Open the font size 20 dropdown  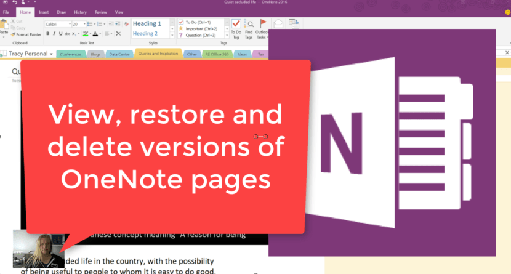[x=79, y=24]
